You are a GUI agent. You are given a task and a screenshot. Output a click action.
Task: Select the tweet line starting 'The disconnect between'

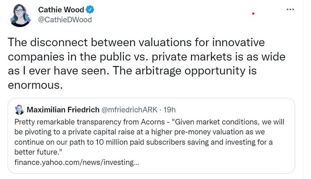click(x=136, y=43)
